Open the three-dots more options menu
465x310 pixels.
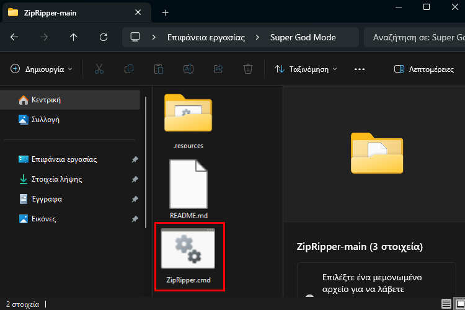tap(360, 69)
